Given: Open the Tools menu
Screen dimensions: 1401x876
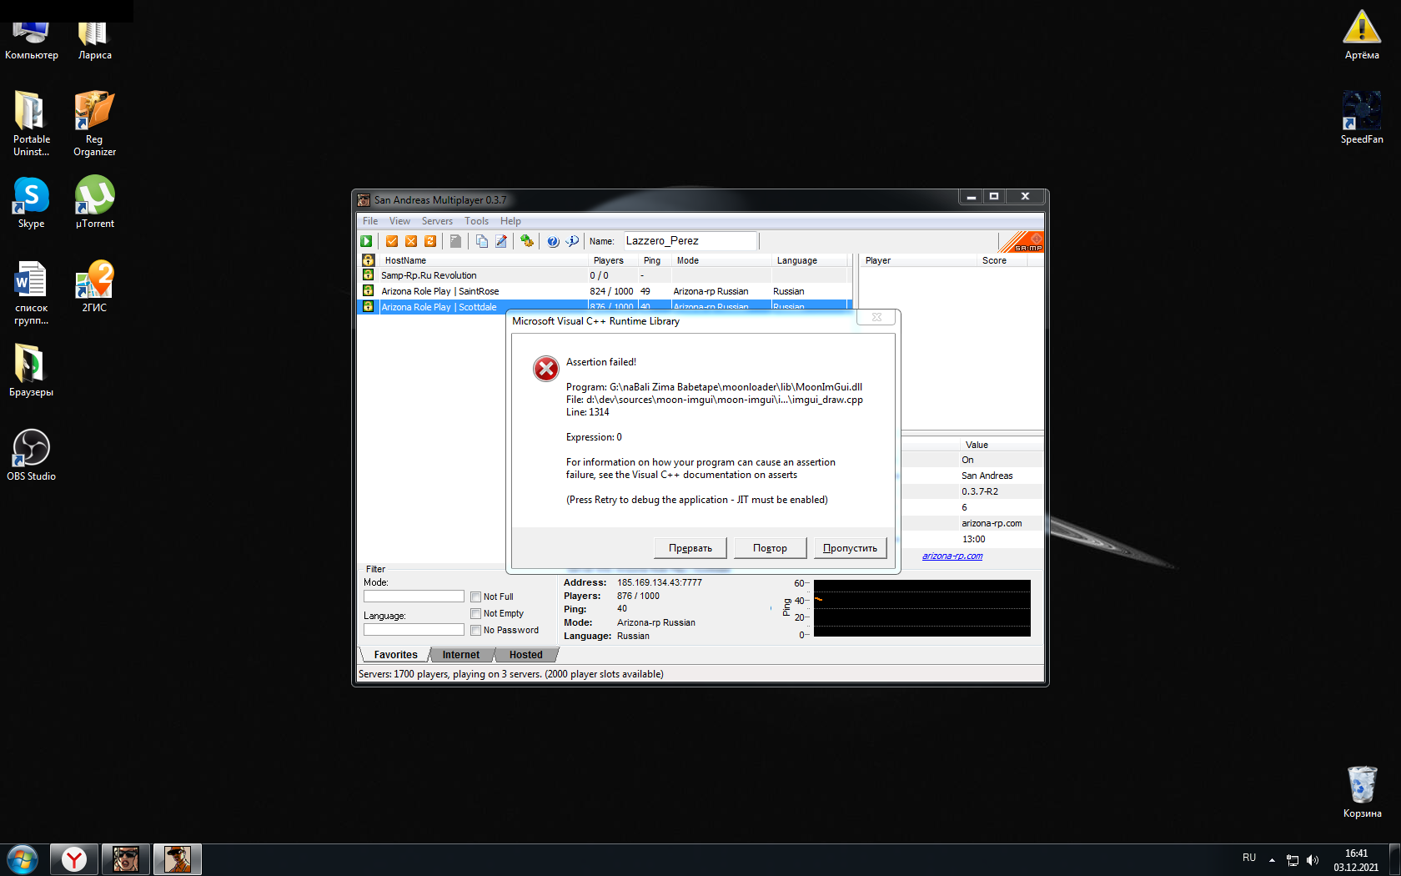Looking at the screenshot, I should tap(476, 221).
